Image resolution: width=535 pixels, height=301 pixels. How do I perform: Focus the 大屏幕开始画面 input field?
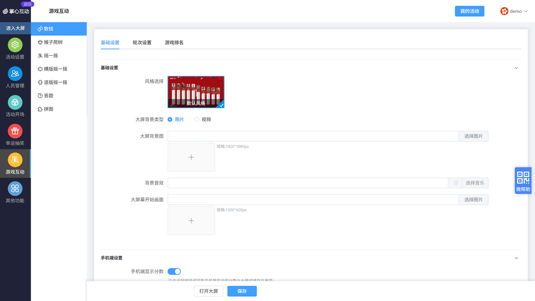coord(313,199)
